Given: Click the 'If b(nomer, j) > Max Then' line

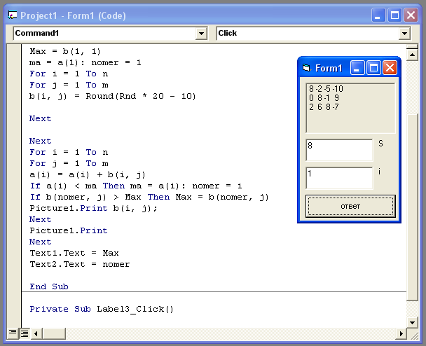Looking at the screenshot, I should click(x=149, y=198).
